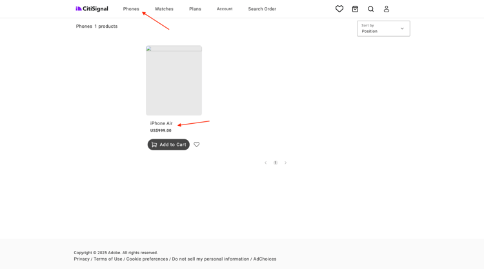The image size is (484, 269).
Task: Click the US$999.00 price text
Action: (161, 130)
